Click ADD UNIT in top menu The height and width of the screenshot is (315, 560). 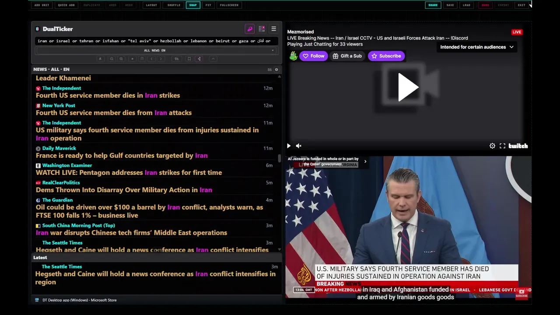pyautogui.click(x=42, y=5)
